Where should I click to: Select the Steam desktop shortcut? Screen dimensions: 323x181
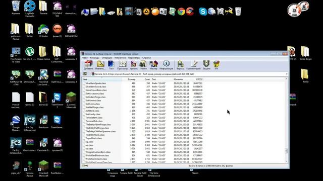[195, 171]
